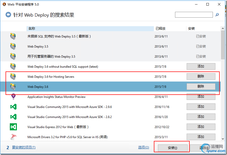
Task: Click icon of 未捆绑 SQL 支持的 Web Deploy 3.5
Action: 13,36
